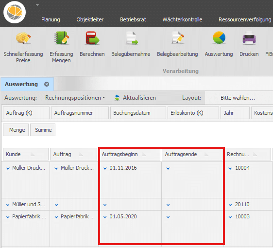Screen dimensions: 273x248
Task: Go to the Wächterkontrolle tab
Action: 182,19
